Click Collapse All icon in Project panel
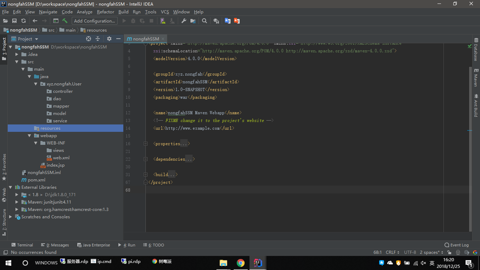 coord(98,39)
